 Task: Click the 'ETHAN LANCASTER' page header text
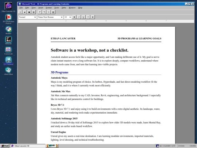[x=63, y=38]
